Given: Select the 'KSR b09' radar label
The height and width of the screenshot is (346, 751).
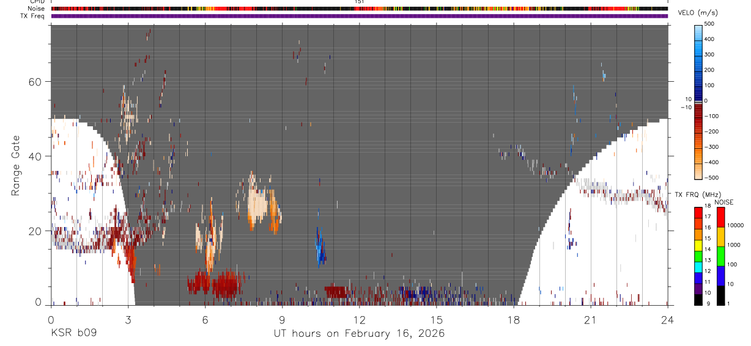Looking at the screenshot, I should 73,334.
